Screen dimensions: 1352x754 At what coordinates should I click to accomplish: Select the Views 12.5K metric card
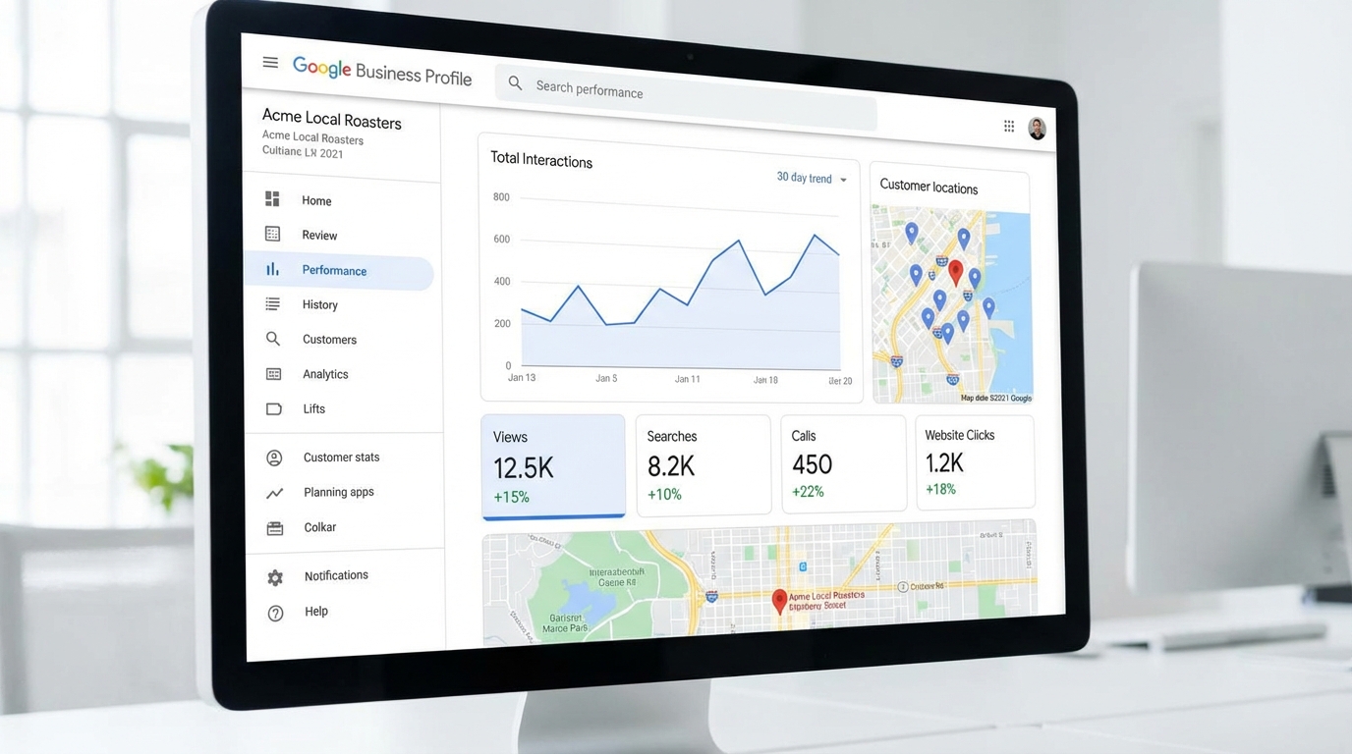[x=553, y=466]
